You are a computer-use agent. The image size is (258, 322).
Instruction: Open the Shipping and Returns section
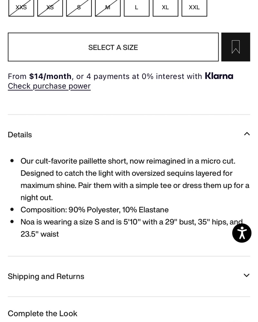[129, 276]
